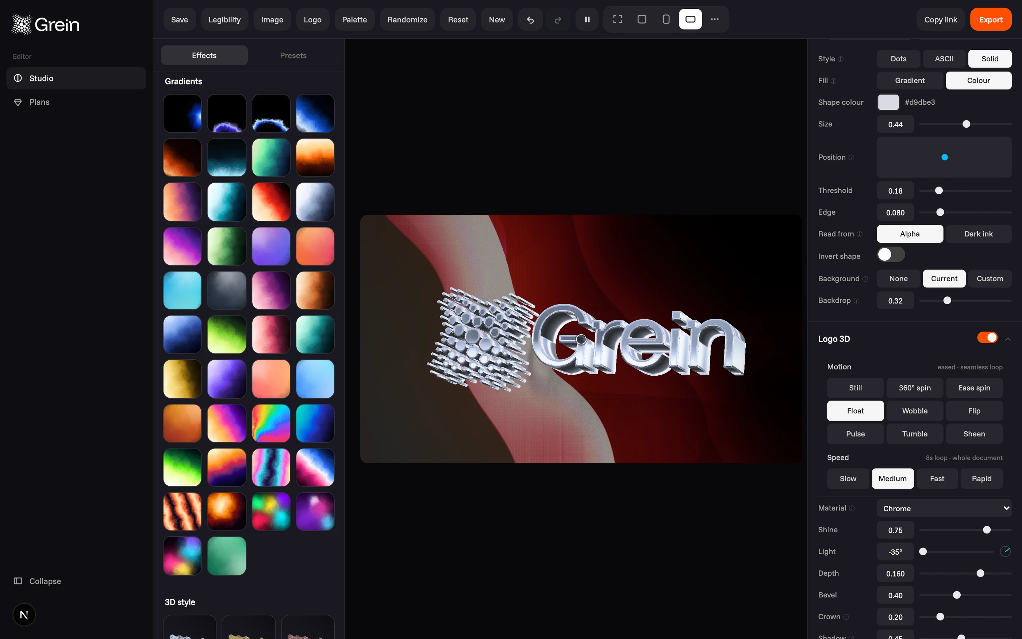1022x639 pixels.
Task: Click the Plans diamond icon
Action: [x=18, y=102]
